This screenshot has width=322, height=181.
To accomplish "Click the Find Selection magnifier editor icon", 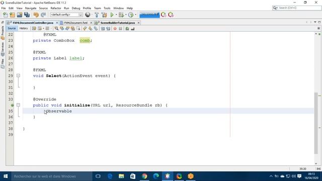I will tap(56, 29).
